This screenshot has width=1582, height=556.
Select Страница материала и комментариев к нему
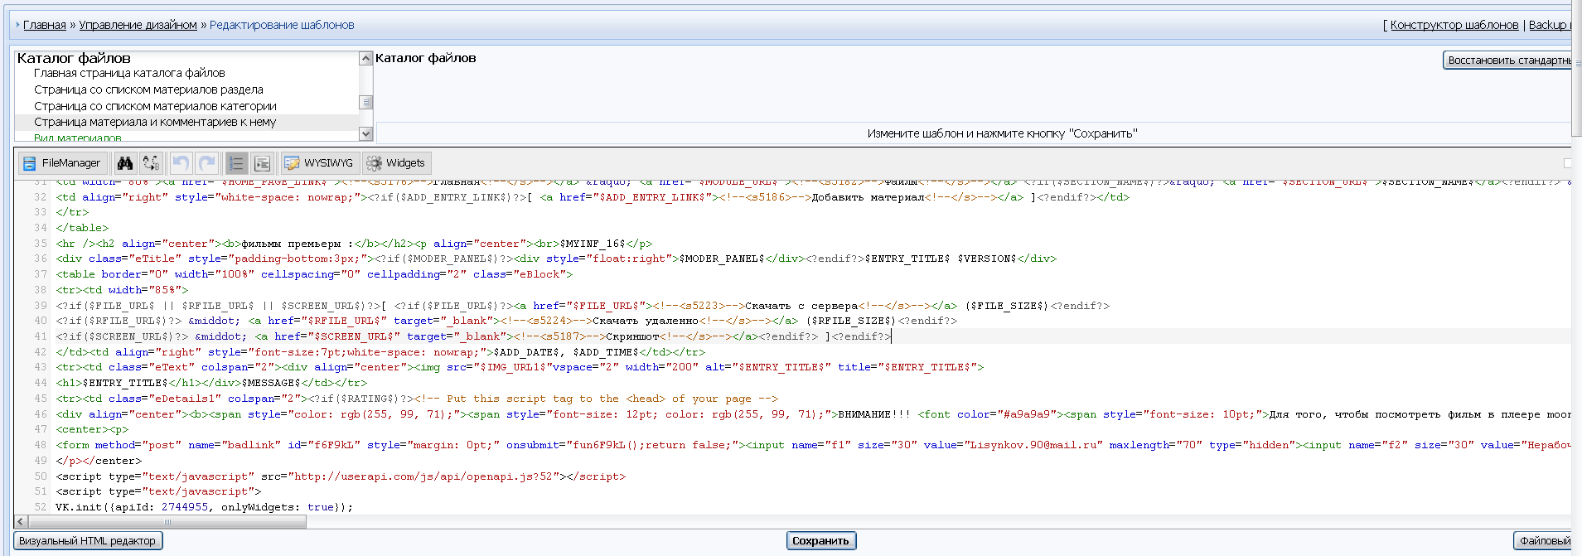tap(155, 122)
